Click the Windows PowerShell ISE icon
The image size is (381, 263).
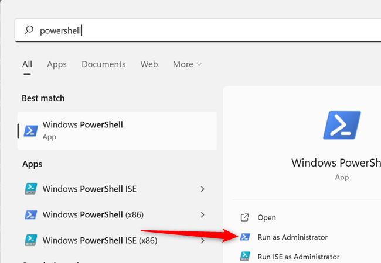[x=31, y=189]
